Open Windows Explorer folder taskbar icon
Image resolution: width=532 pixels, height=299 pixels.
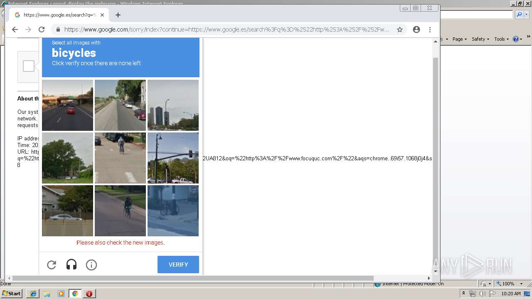tap(47, 294)
